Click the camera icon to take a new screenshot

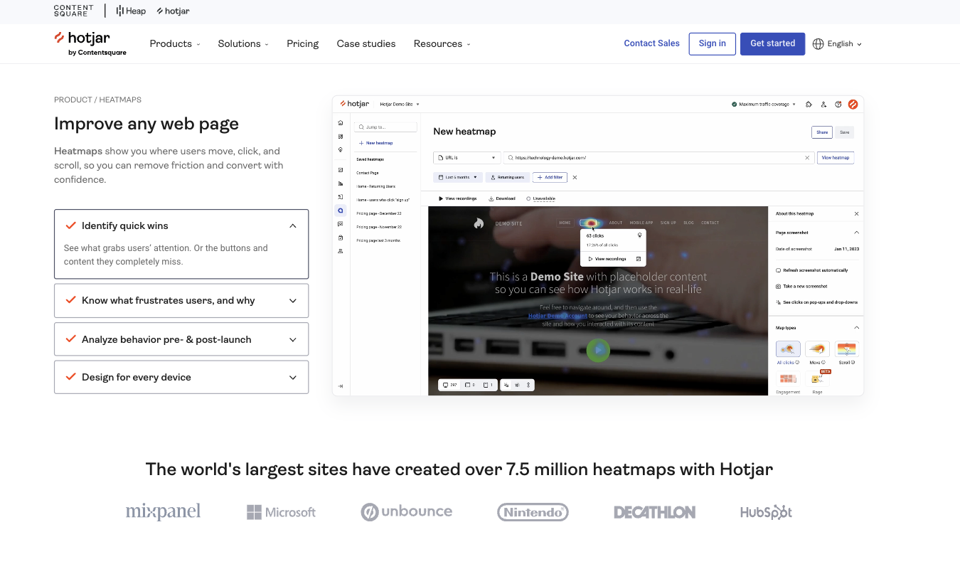(x=777, y=286)
